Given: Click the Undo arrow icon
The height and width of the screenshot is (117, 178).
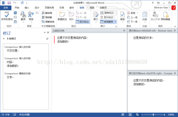Looking at the screenshot, I should point(15,3).
